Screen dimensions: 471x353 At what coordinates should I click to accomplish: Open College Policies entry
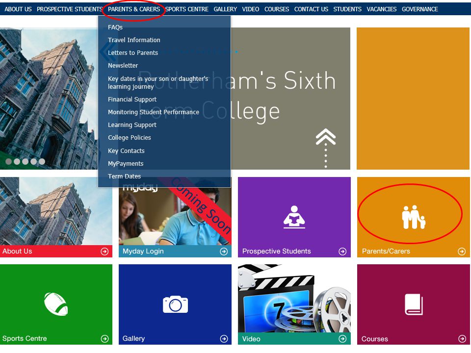pos(130,138)
